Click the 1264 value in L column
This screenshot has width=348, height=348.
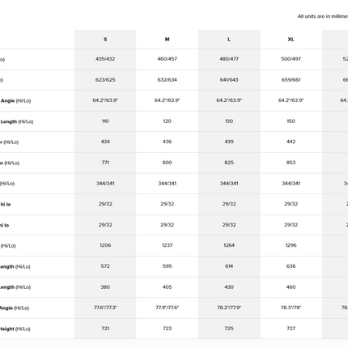(x=229, y=245)
